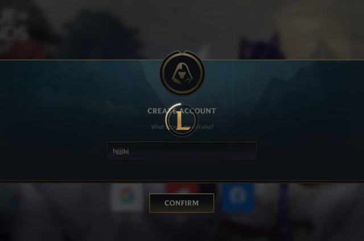The width and height of the screenshot is (364, 241).
Task: Confirm the account name with CONFIRM button
Action: coord(181,203)
